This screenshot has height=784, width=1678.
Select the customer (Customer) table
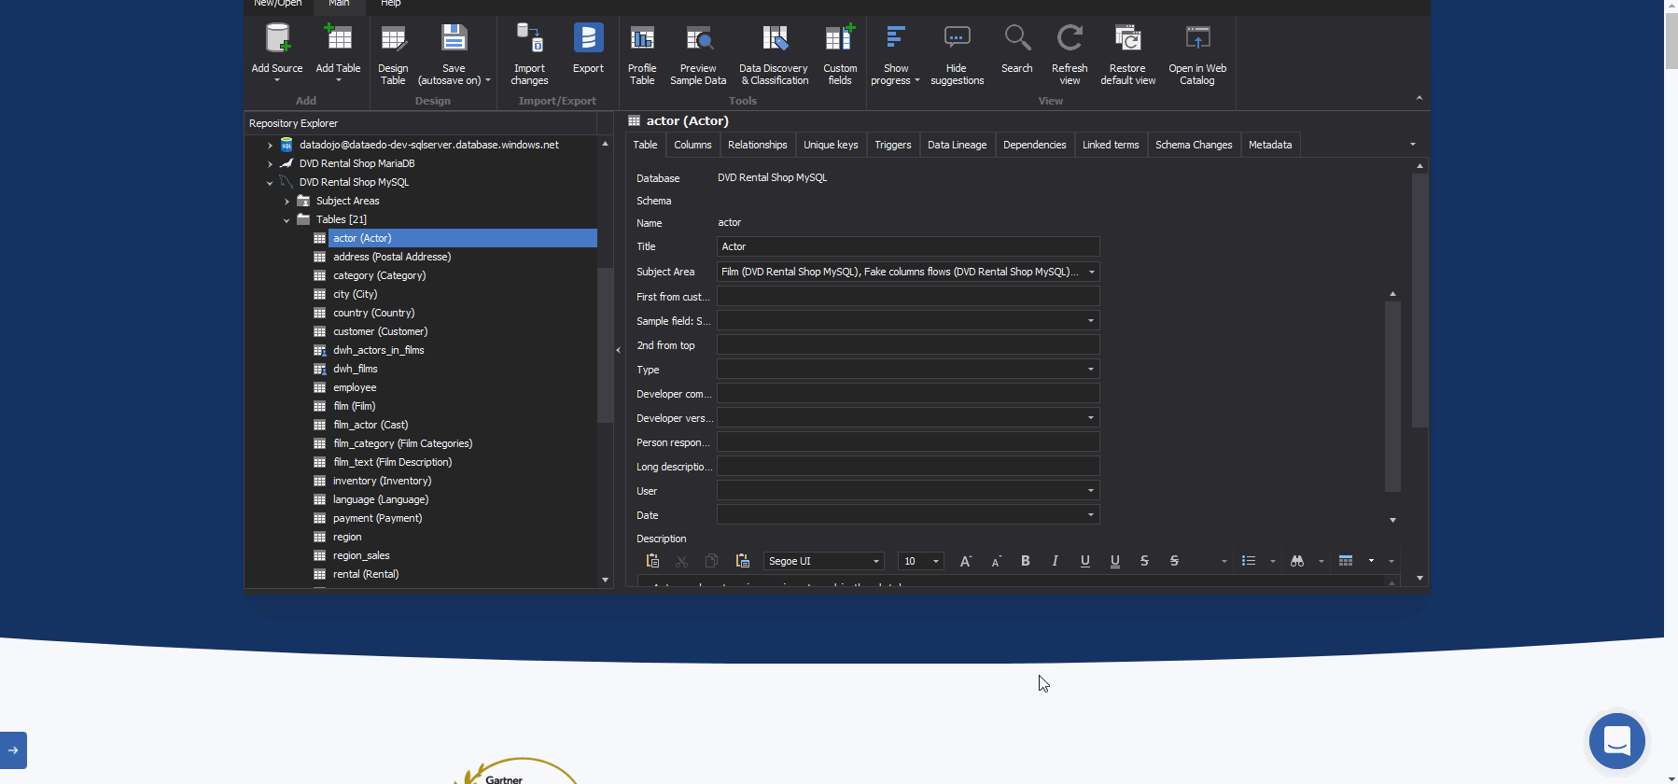[x=380, y=331]
